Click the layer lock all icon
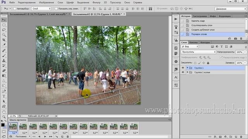Screen dimensions: 248x139 pyautogui.click(x=208, y=63)
